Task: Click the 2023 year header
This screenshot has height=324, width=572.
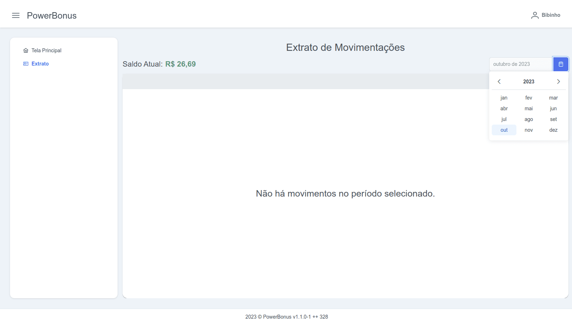Action: (529, 82)
